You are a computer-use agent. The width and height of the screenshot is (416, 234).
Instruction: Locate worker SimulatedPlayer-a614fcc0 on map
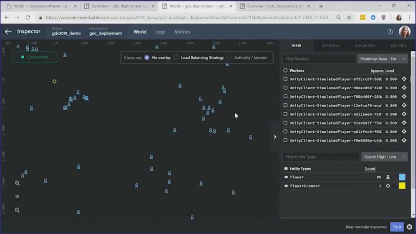coord(404,131)
